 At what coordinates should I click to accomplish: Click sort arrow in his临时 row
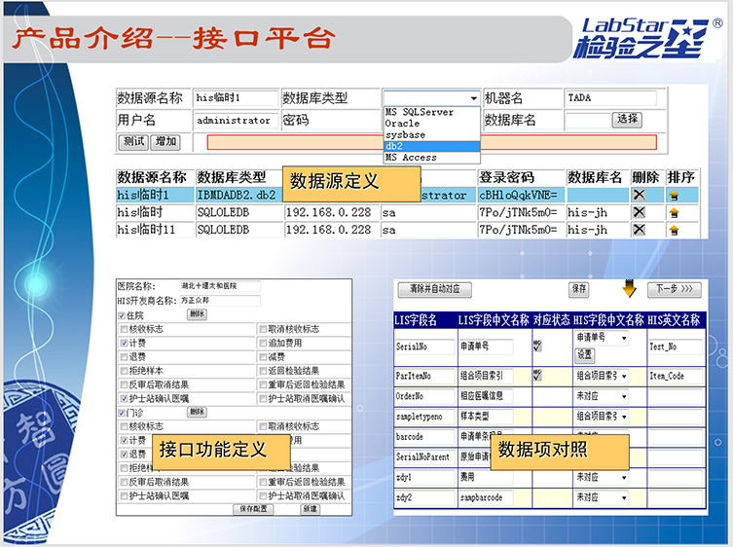tap(674, 213)
